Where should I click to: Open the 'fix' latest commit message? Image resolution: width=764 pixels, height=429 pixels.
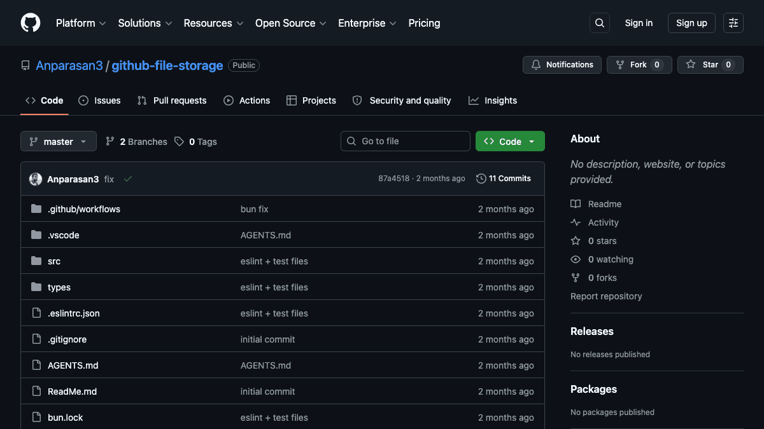click(110, 179)
